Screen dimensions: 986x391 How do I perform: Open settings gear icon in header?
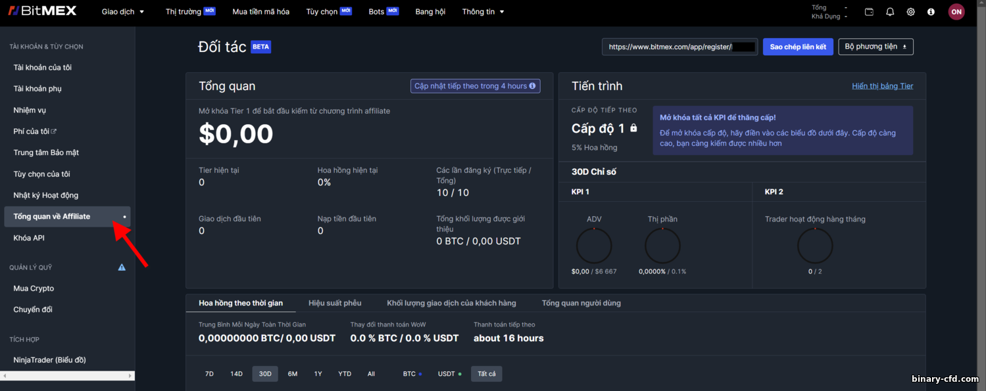pyautogui.click(x=910, y=12)
